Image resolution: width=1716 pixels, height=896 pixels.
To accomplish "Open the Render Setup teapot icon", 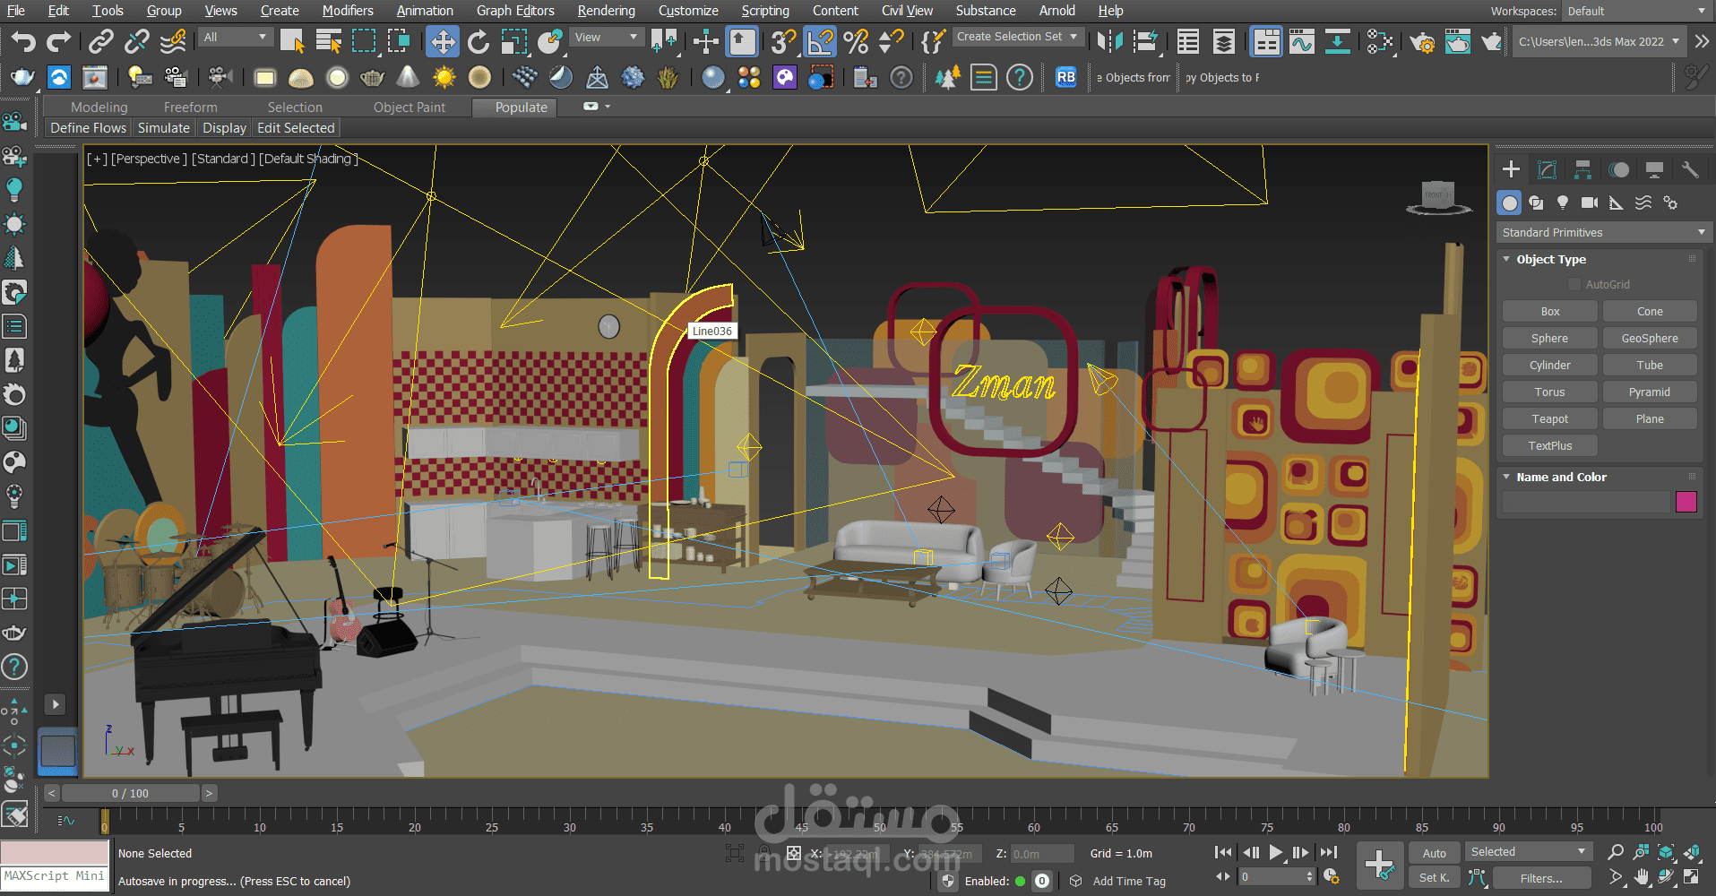I will point(1422,41).
